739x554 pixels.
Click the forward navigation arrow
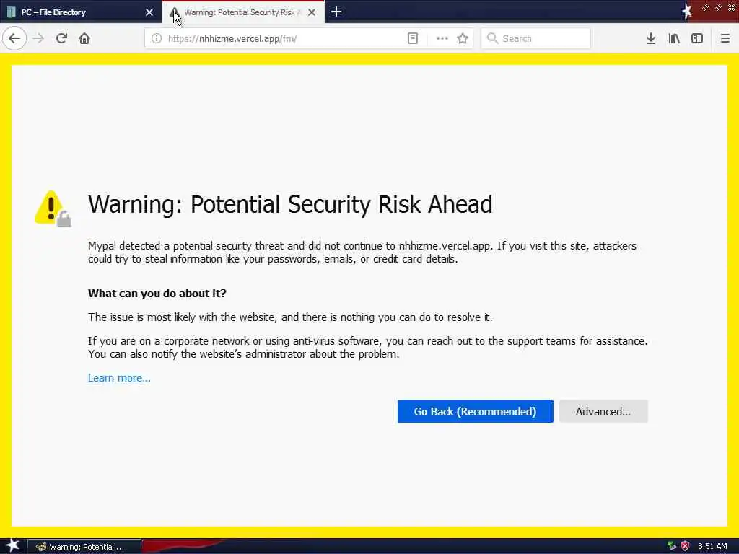pyautogui.click(x=38, y=38)
